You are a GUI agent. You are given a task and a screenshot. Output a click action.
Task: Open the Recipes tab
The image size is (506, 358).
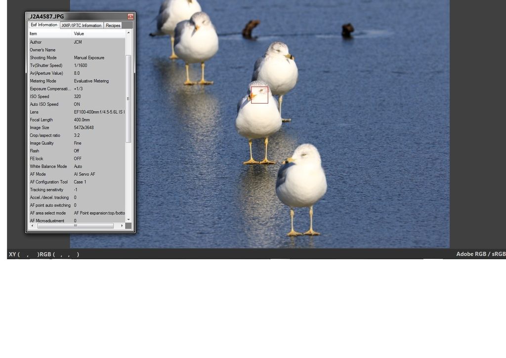click(113, 25)
